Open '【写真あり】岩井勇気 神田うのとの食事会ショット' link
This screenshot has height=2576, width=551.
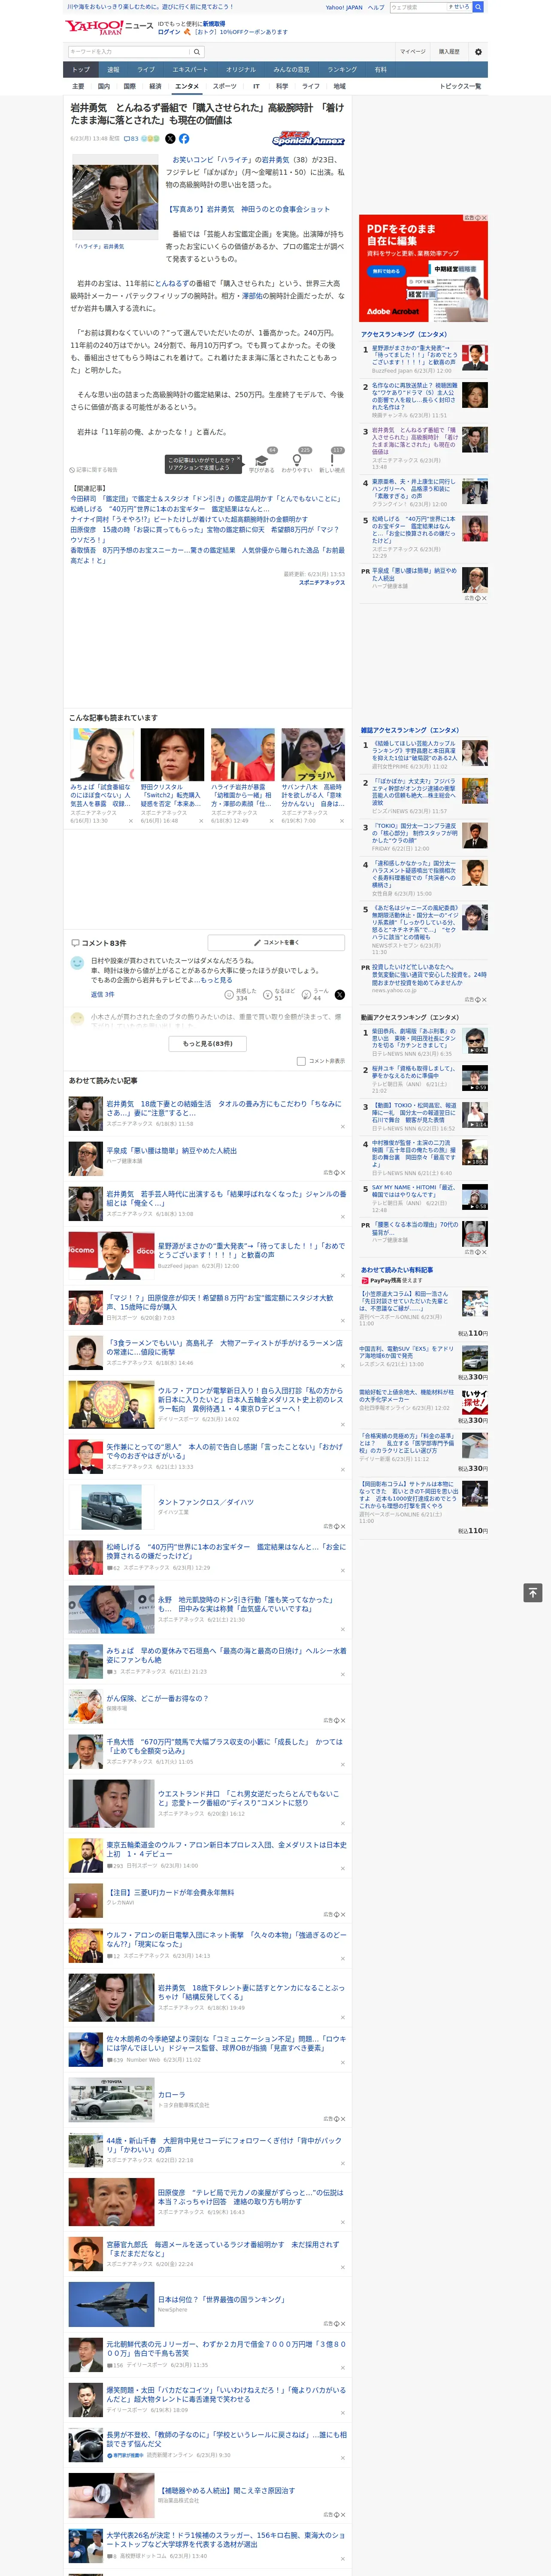[x=248, y=209]
